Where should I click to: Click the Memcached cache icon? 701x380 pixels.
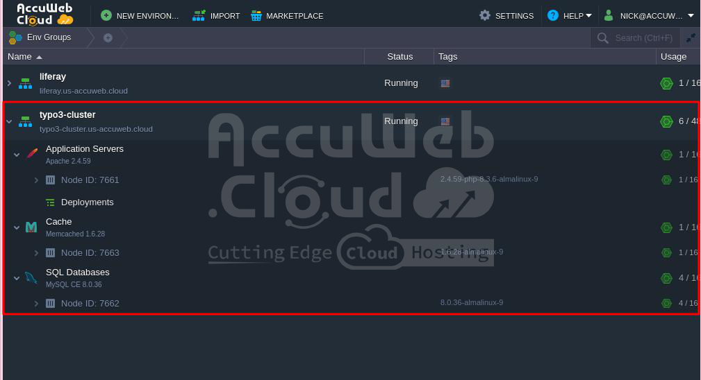click(31, 227)
